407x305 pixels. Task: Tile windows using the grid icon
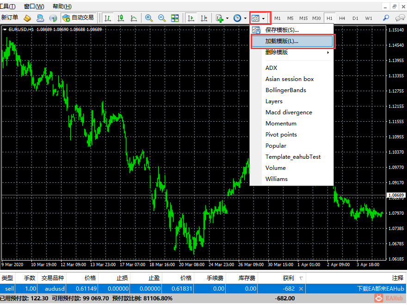click(175, 18)
